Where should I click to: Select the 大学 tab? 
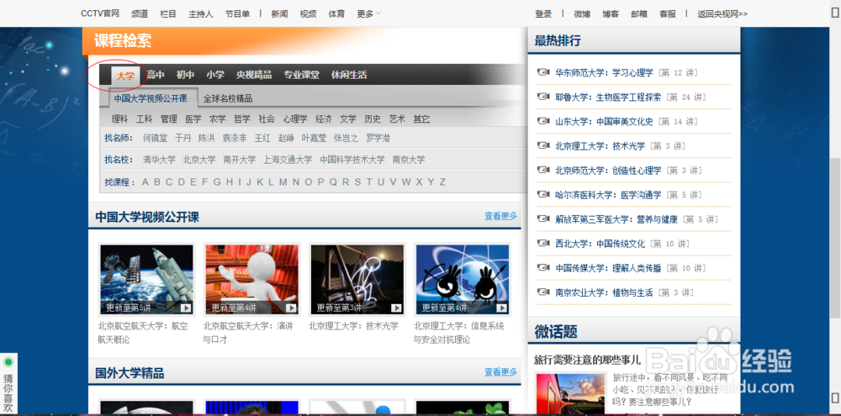tap(125, 76)
